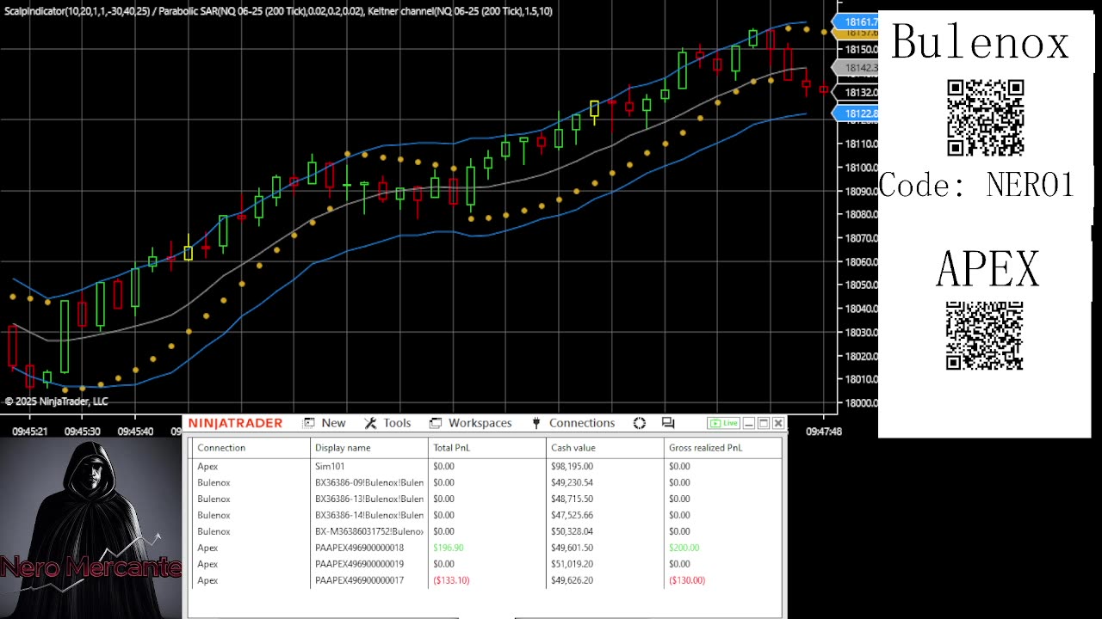The image size is (1102, 619).
Task: Click the APEX QR code
Action: tap(984, 335)
